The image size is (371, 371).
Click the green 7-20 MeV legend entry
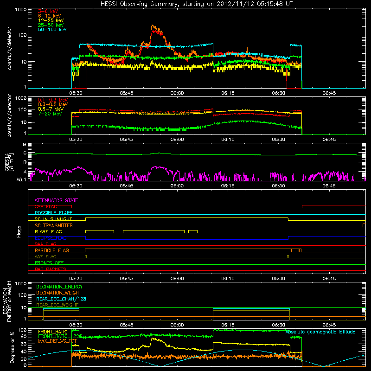[x=50, y=114]
